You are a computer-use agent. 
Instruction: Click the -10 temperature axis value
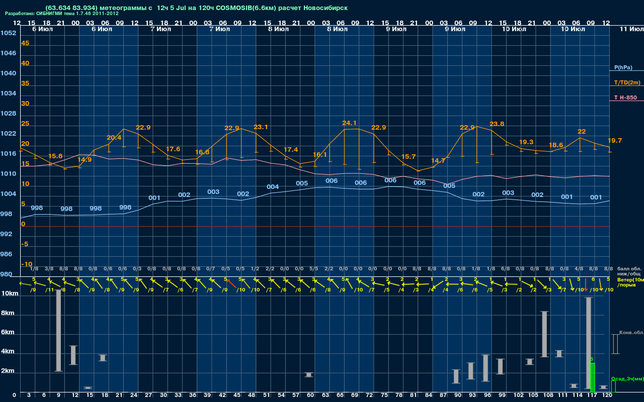(27, 264)
